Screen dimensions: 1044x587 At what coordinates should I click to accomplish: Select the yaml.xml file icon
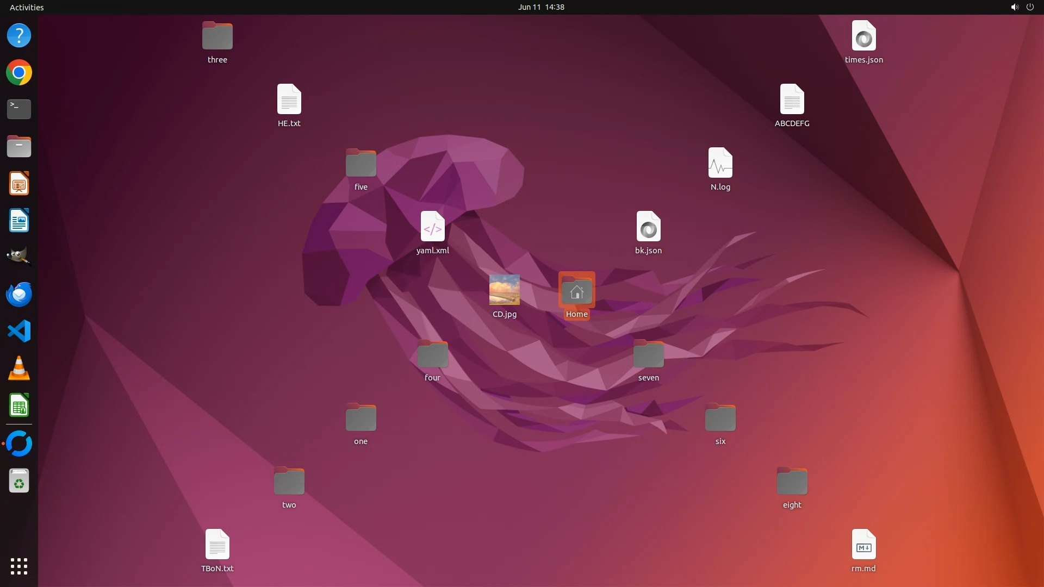[x=432, y=227]
